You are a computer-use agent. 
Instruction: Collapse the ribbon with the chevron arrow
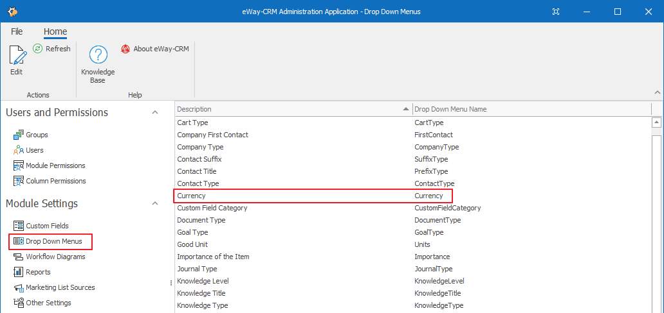[x=657, y=92]
